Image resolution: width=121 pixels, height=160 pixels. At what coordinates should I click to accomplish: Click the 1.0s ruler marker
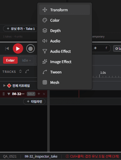click(103, 73)
